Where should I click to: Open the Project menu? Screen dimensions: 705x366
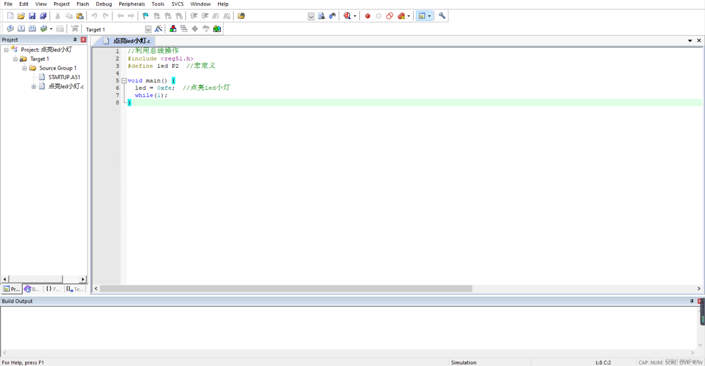[61, 4]
